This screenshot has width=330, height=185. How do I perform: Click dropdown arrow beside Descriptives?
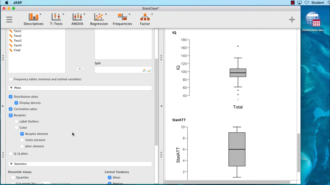40,14
